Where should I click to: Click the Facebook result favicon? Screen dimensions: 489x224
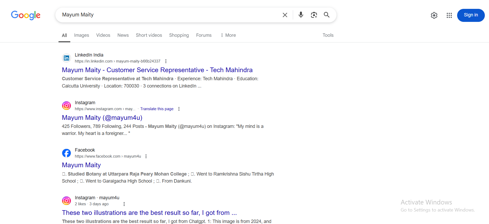click(66, 153)
